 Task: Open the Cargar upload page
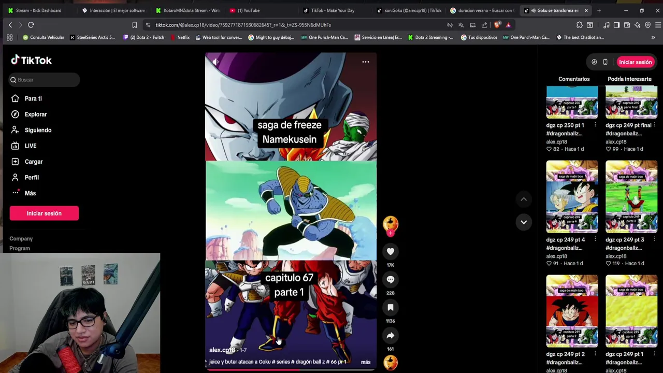tap(34, 162)
